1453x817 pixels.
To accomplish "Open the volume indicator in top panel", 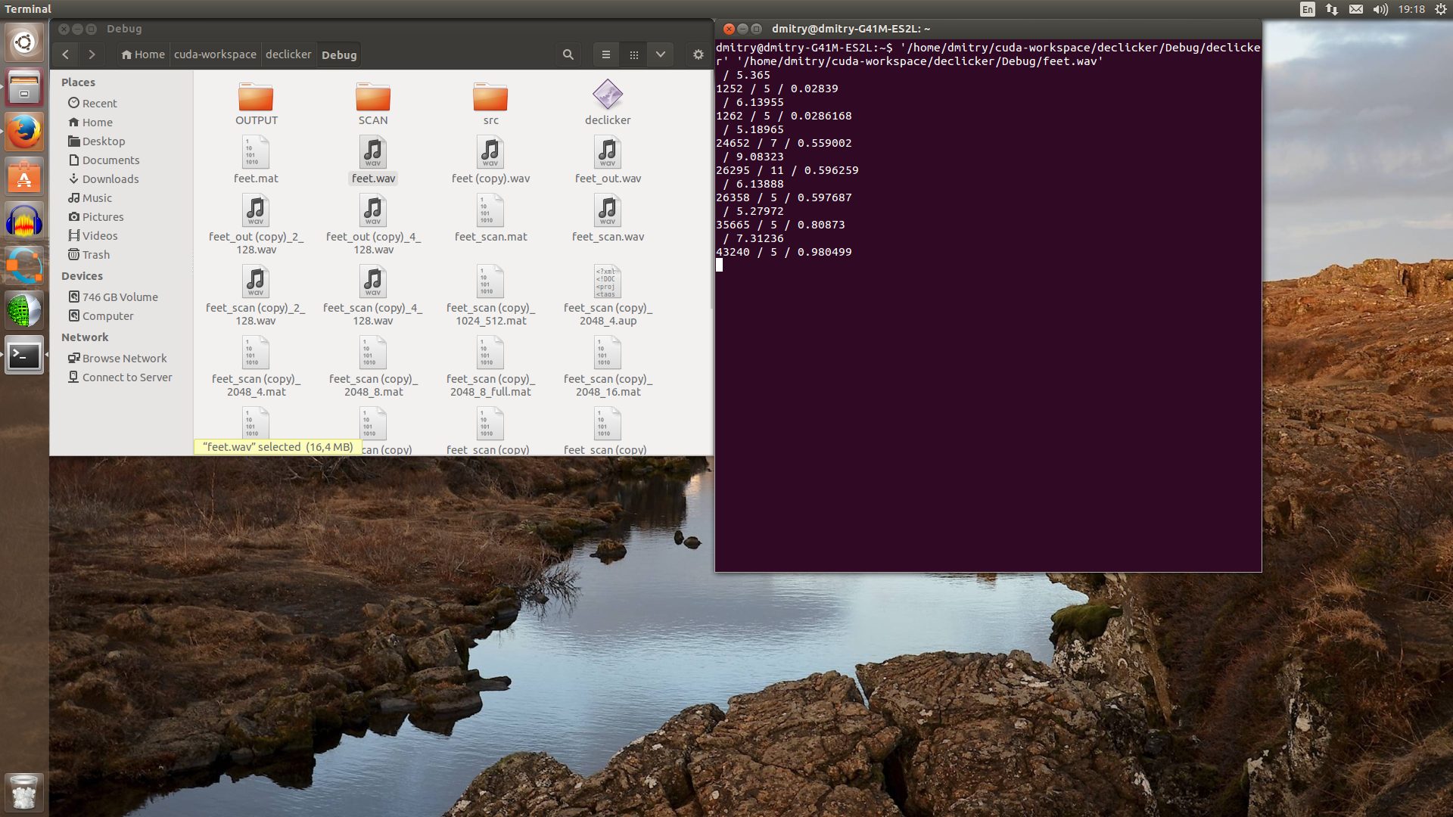I will [1381, 9].
